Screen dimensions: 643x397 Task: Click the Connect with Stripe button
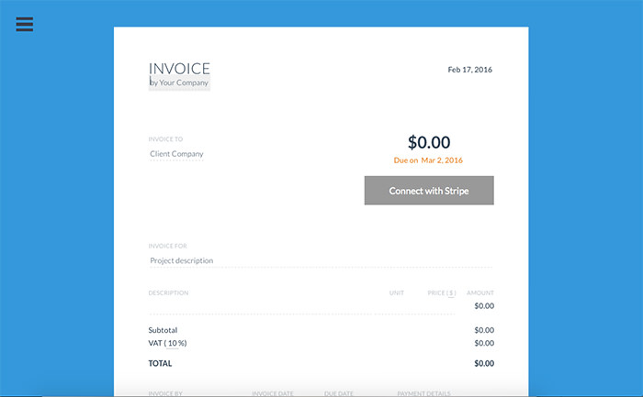pos(429,191)
